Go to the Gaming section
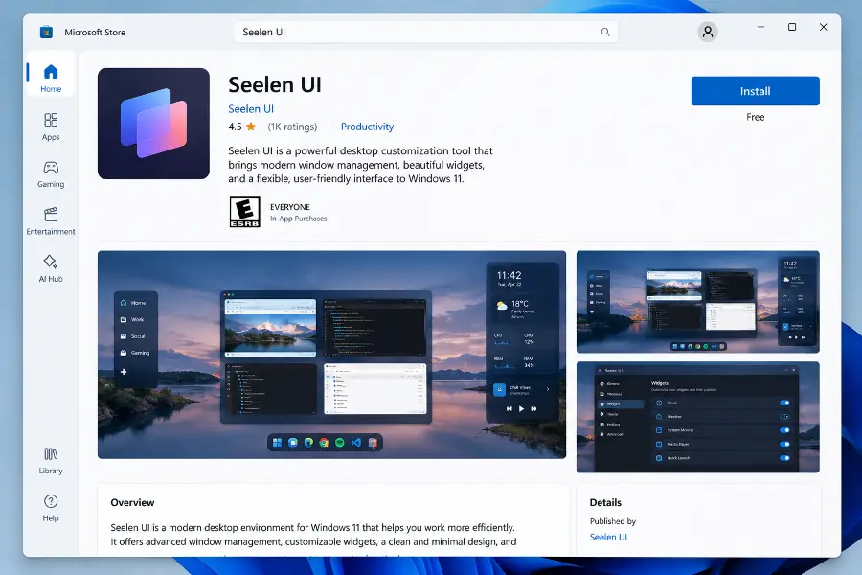Image resolution: width=862 pixels, height=575 pixels. 51,173
